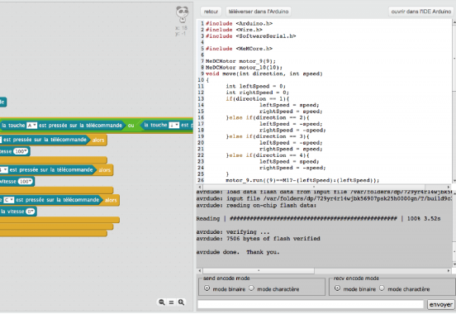
Task: Click code line '#include <SoftwareSerial.h>'
Action: click(250, 36)
